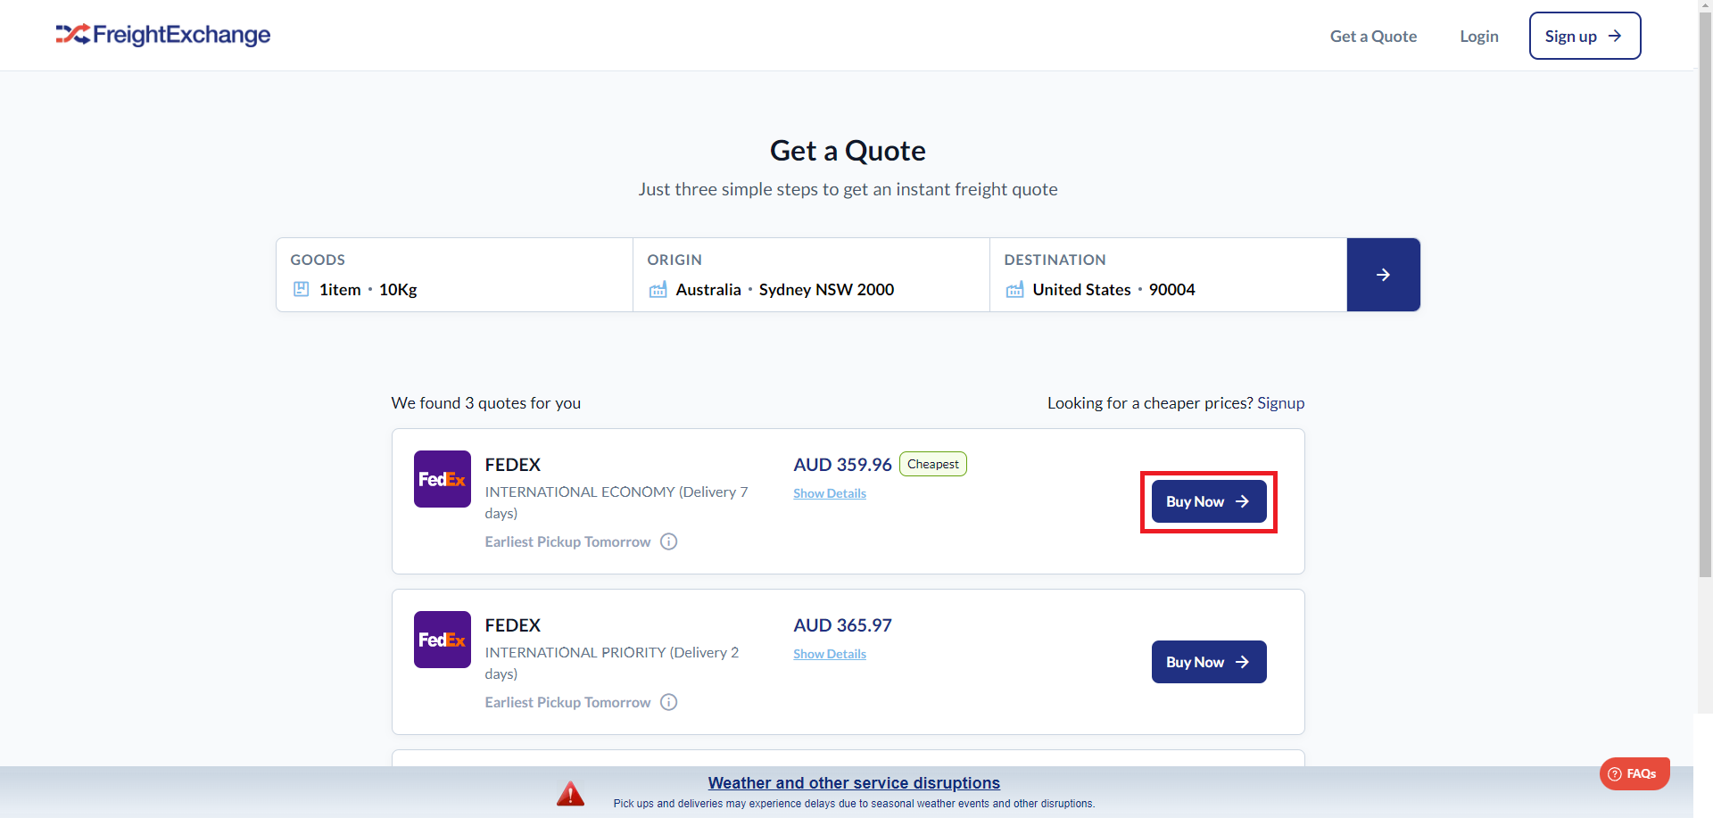Open Get a Quote in the top navigation
Viewport: 1713px width, 818px height.
pyautogui.click(x=1373, y=37)
